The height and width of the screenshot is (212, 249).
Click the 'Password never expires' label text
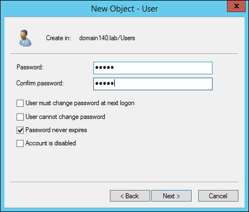point(56,130)
